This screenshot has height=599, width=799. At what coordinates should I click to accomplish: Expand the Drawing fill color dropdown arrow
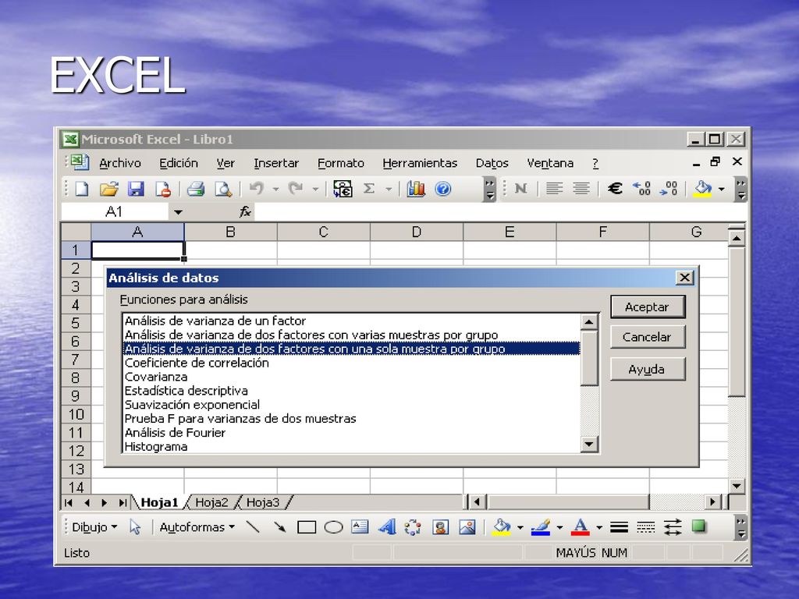pos(520,528)
